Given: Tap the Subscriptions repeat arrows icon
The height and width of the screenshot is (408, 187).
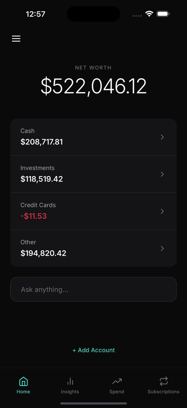Looking at the screenshot, I should pos(164,381).
